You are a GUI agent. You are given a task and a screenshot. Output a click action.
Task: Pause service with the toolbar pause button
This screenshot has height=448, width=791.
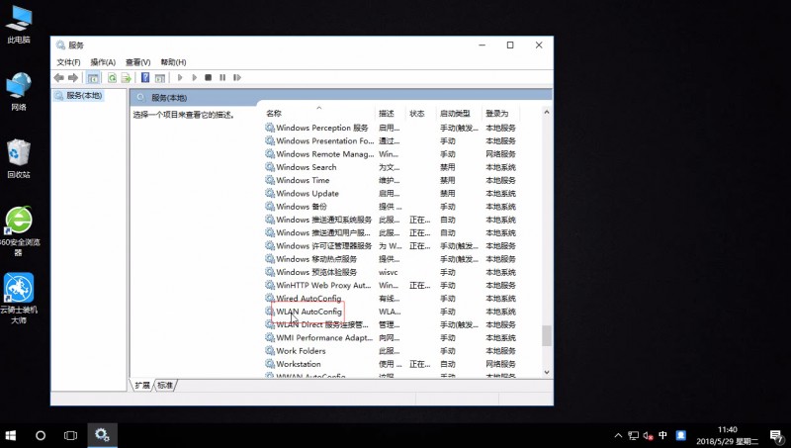click(222, 78)
